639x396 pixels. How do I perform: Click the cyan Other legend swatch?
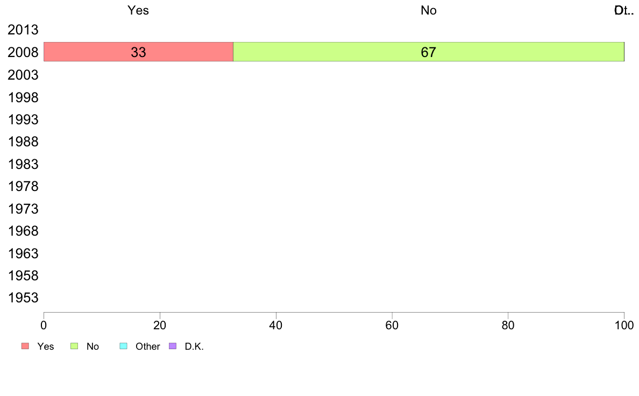124,346
